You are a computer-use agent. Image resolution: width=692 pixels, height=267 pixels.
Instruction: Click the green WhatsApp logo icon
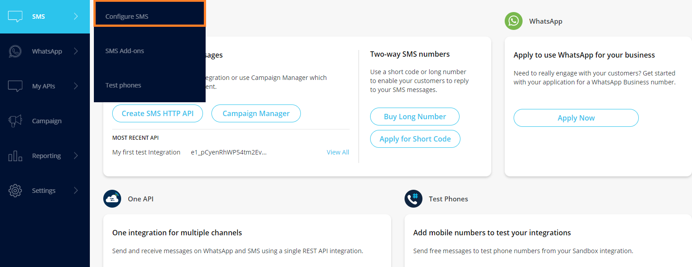click(514, 21)
